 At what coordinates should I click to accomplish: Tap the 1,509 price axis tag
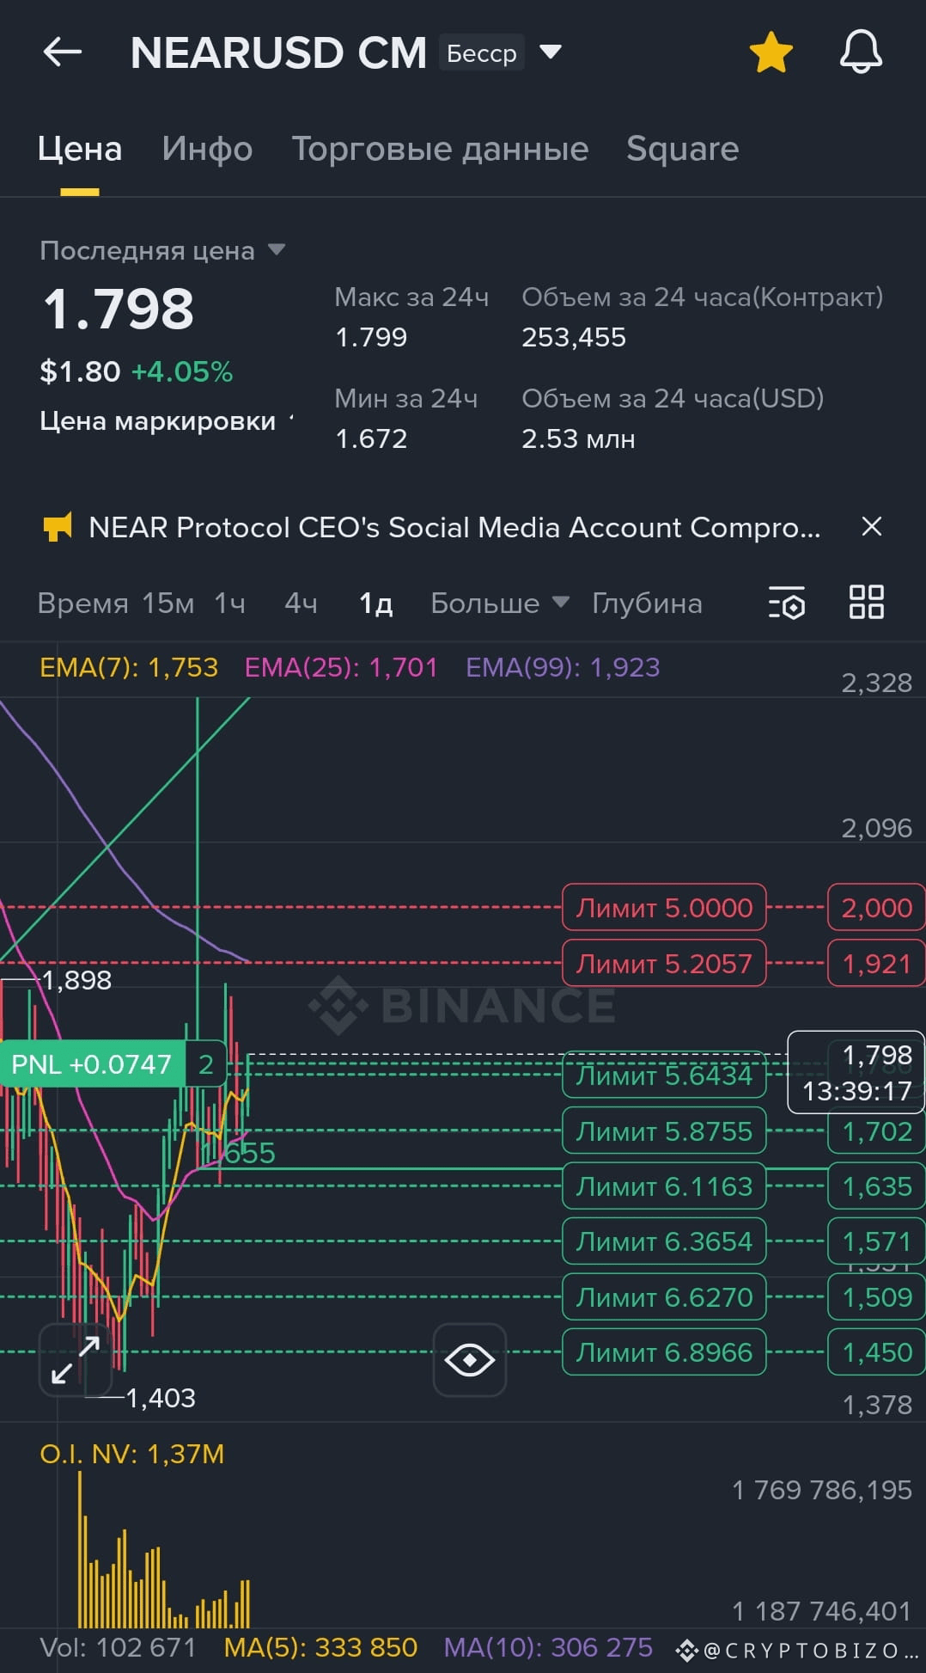tap(876, 1297)
